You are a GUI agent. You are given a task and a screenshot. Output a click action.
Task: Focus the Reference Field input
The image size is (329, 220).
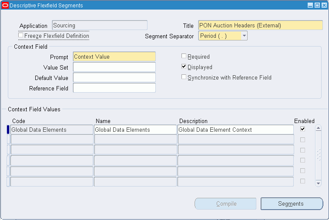pos(114,88)
